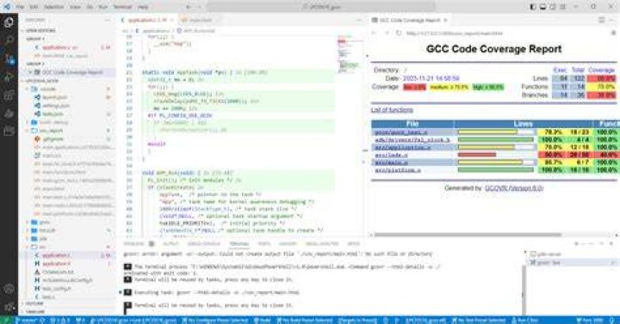This screenshot has width=620, height=324.
Task: Open the Source Control view
Action: point(9,59)
